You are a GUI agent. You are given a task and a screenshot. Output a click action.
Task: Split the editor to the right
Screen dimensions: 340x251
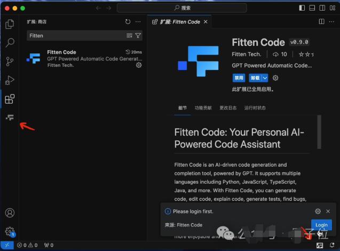click(321, 21)
